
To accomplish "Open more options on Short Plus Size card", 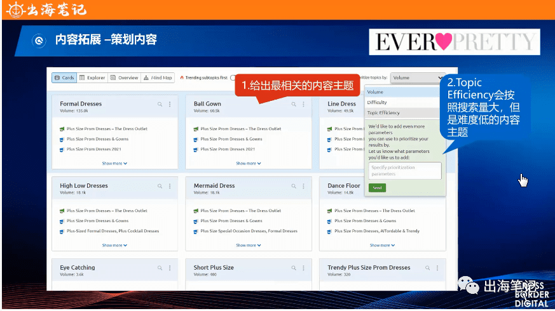I will pyautogui.click(x=304, y=268).
